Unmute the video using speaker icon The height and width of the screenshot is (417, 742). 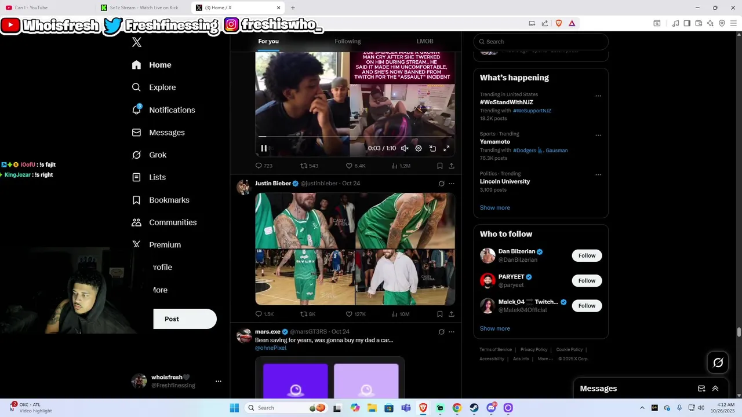coord(405,149)
